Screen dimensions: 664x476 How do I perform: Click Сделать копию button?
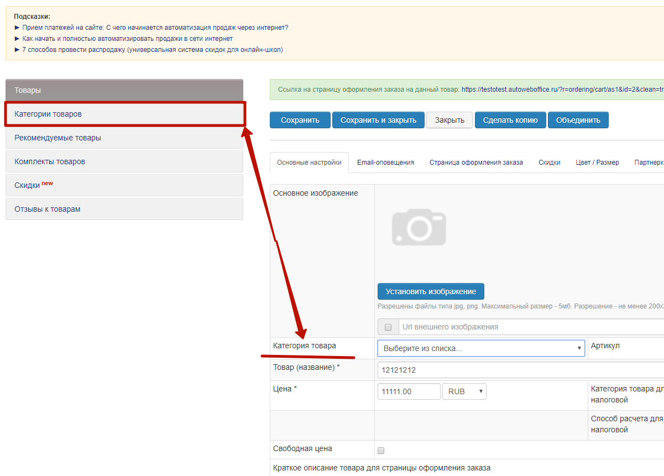[x=510, y=120]
